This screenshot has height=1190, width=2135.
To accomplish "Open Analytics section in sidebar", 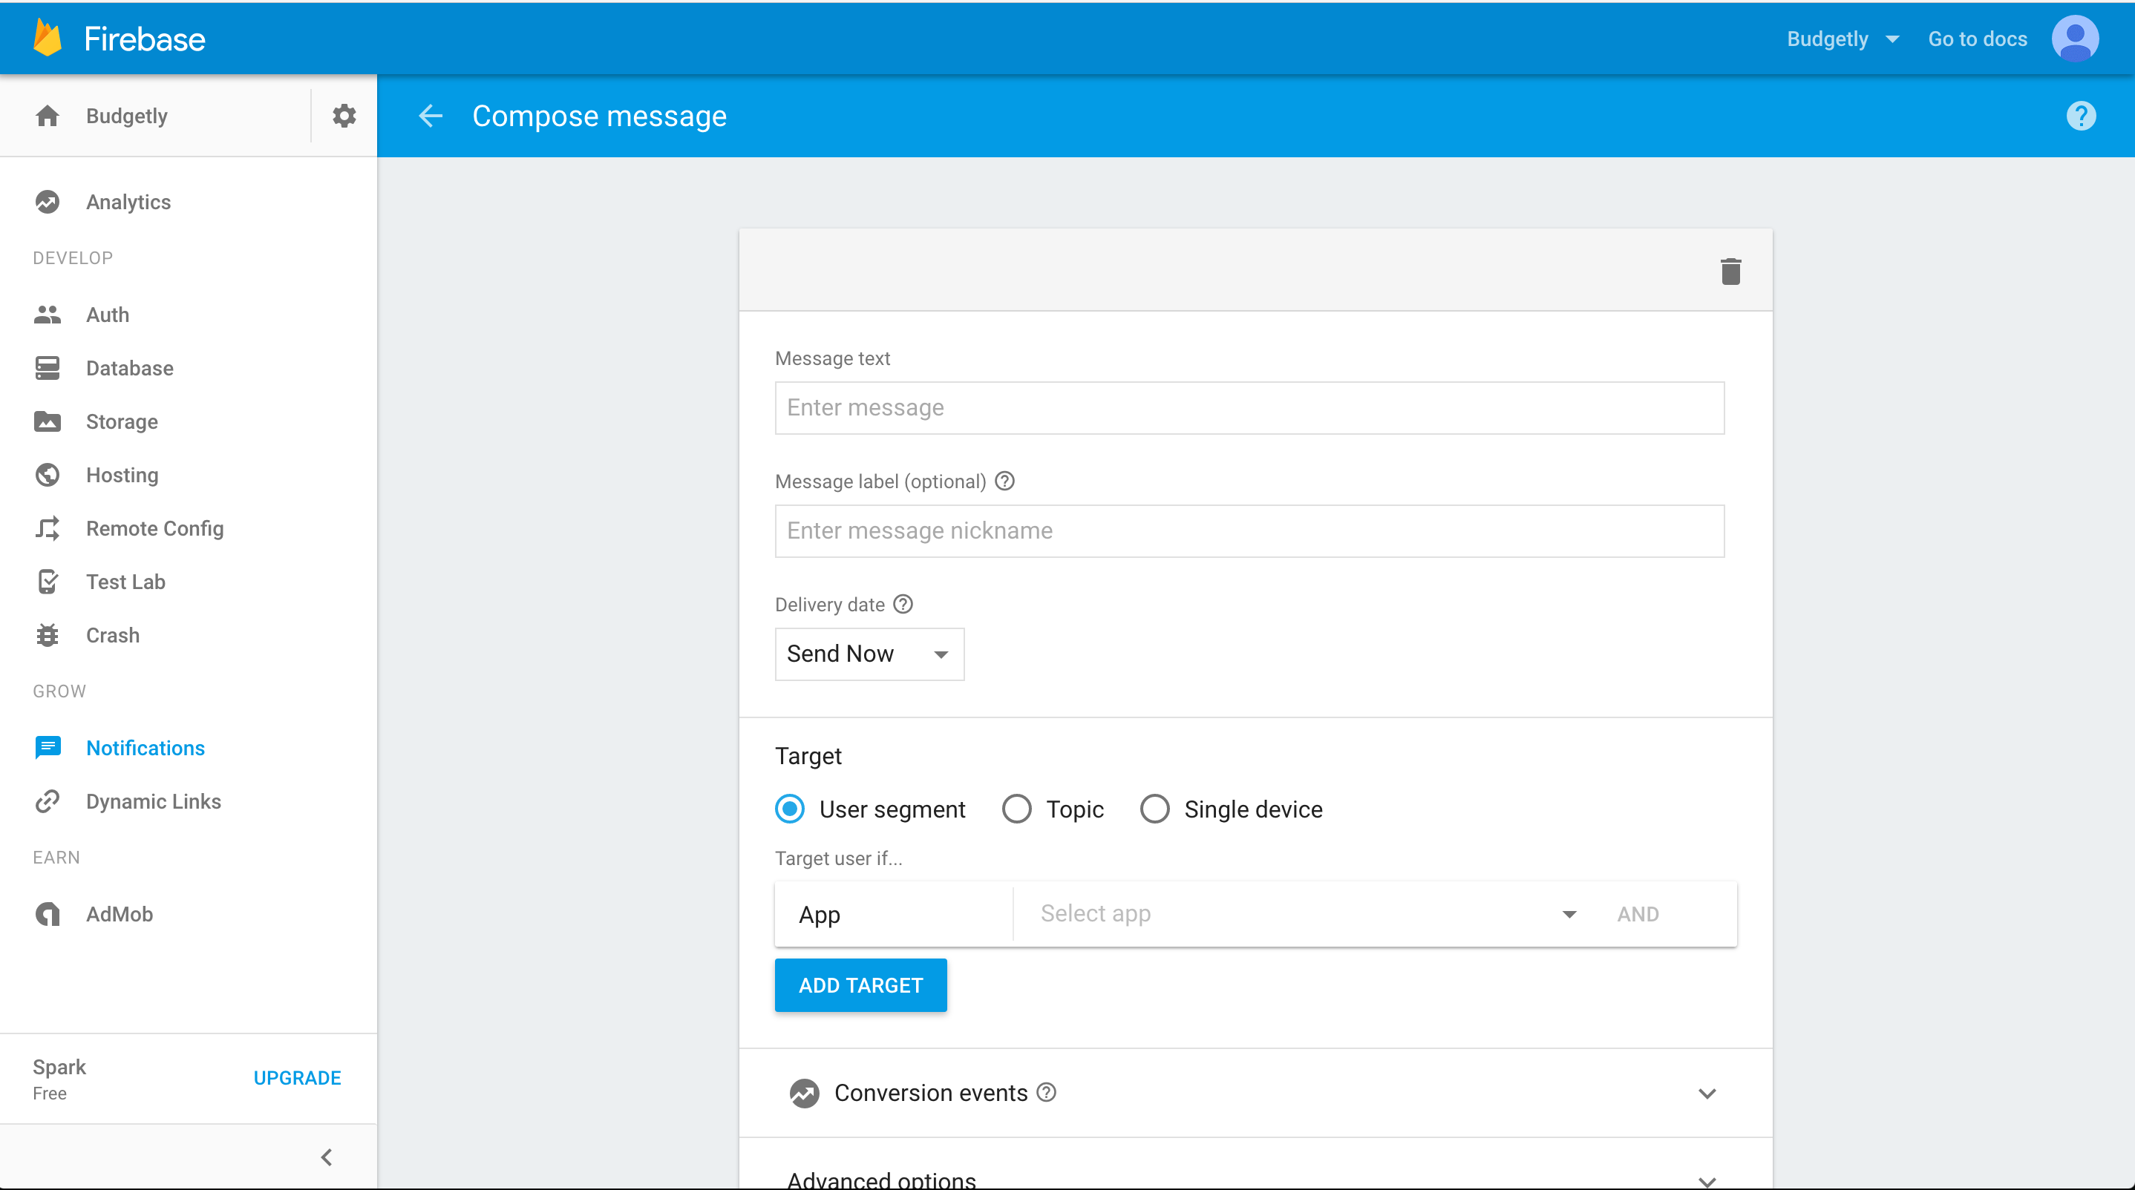I will pyautogui.click(x=129, y=203).
